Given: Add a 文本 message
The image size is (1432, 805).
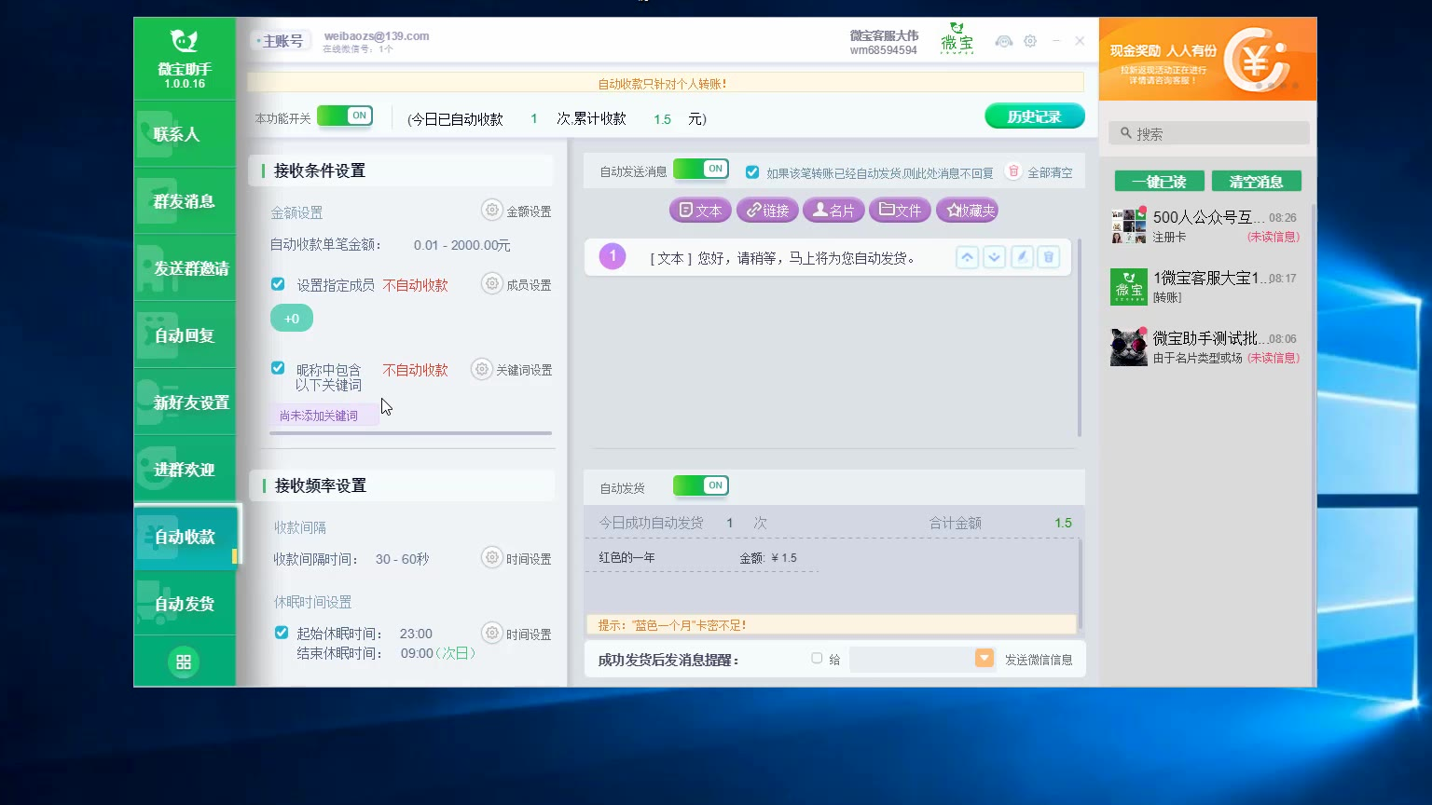Looking at the screenshot, I should (700, 211).
